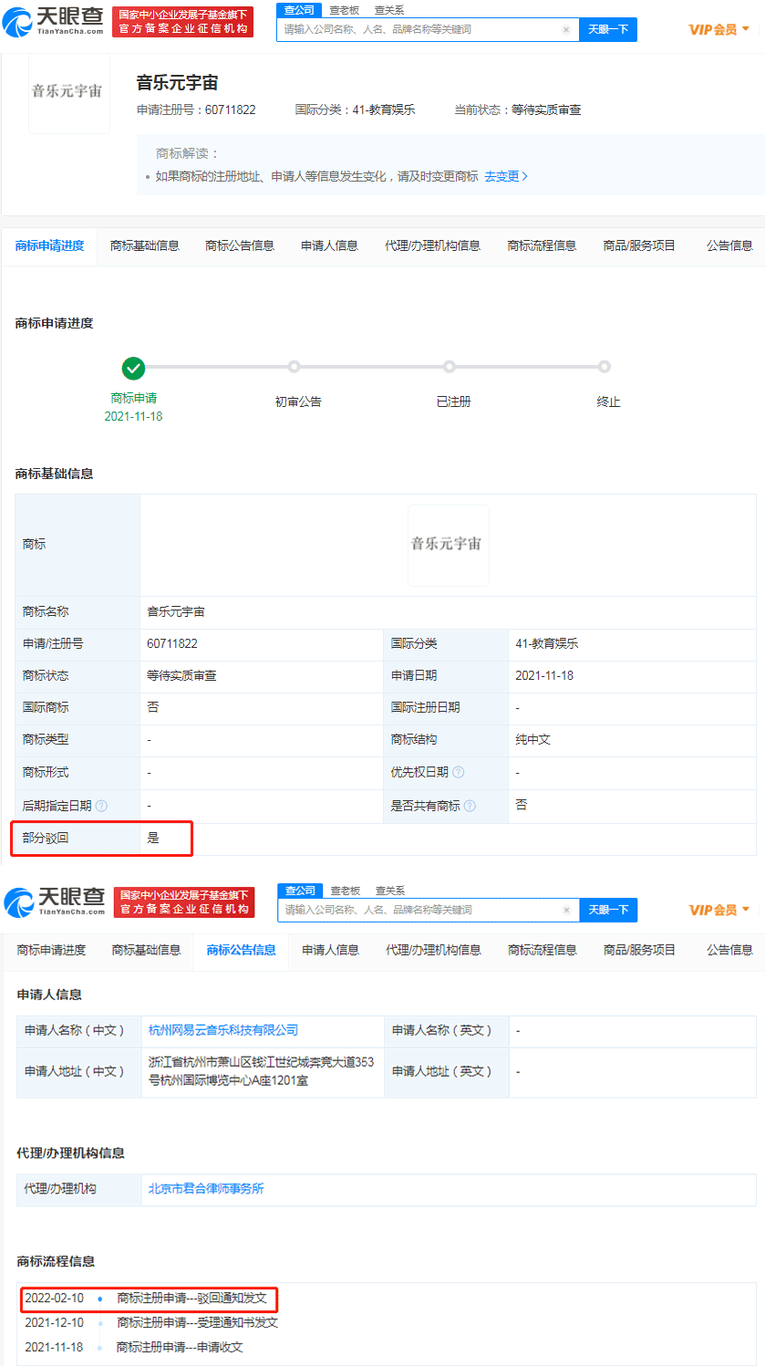Image resolution: width=765 pixels, height=1366 pixels.
Task: Select 查老板 in the search bar above the 申请人信息 section
Action: [346, 891]
